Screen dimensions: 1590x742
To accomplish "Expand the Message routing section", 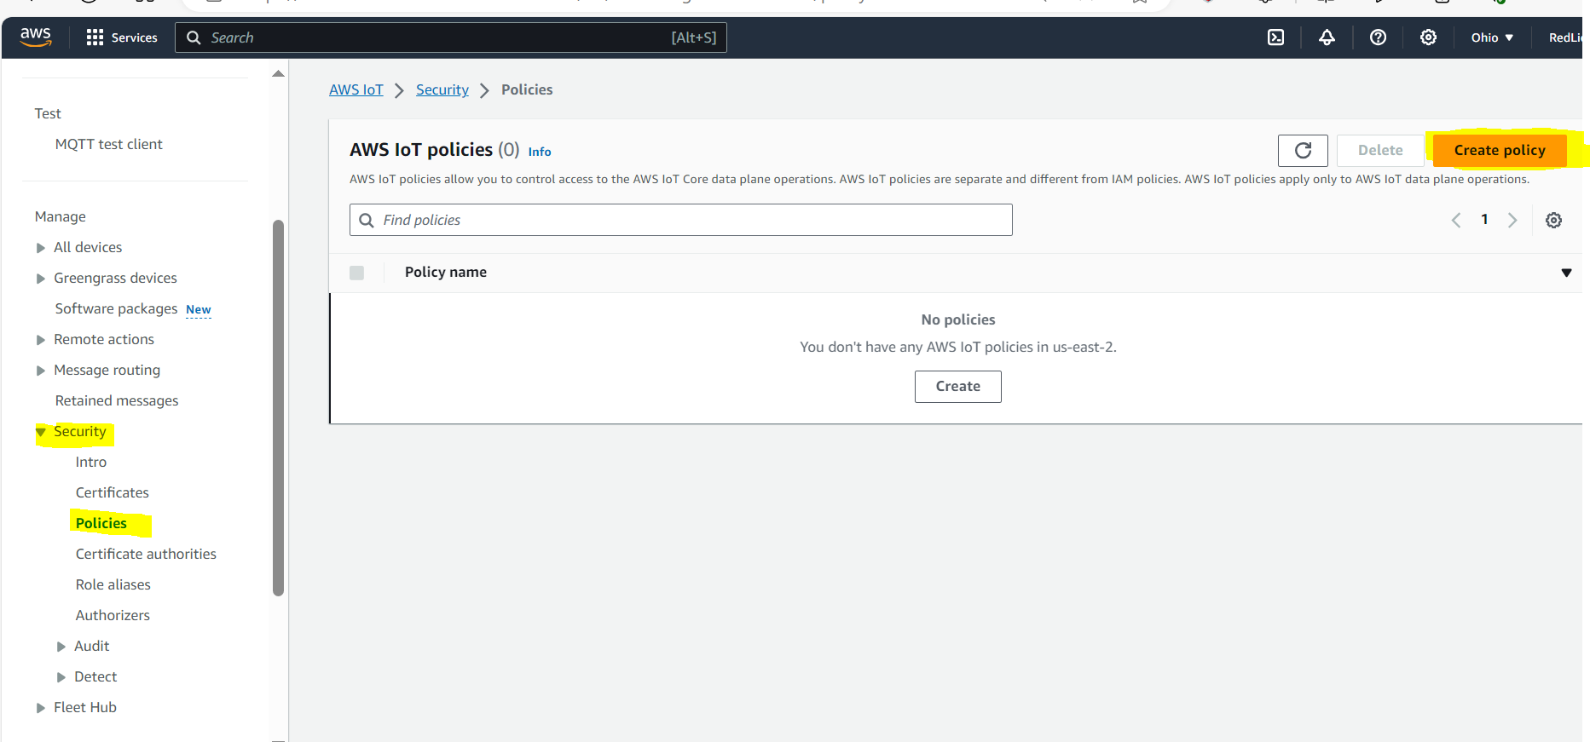I will [x=40, y=371].
